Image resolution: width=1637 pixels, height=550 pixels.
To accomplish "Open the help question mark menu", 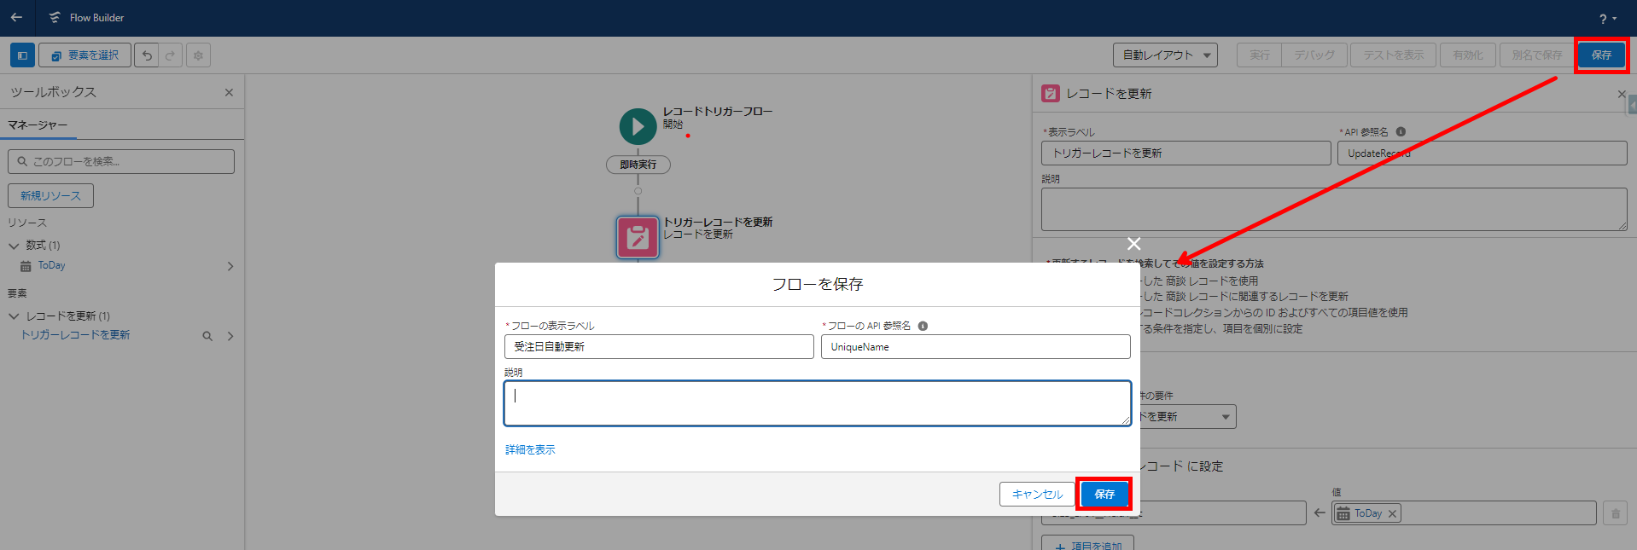I will click(1608, 18).
